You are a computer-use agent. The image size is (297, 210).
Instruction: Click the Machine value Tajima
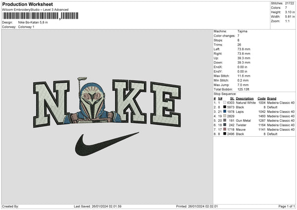(x=242, y=31)
